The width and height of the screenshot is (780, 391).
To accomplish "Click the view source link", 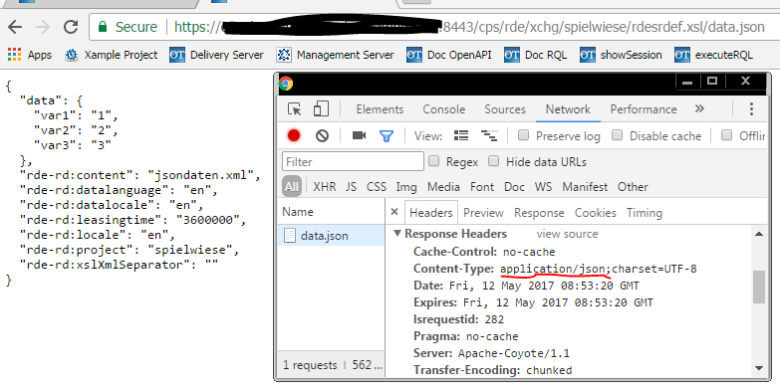I will point(567,234).
